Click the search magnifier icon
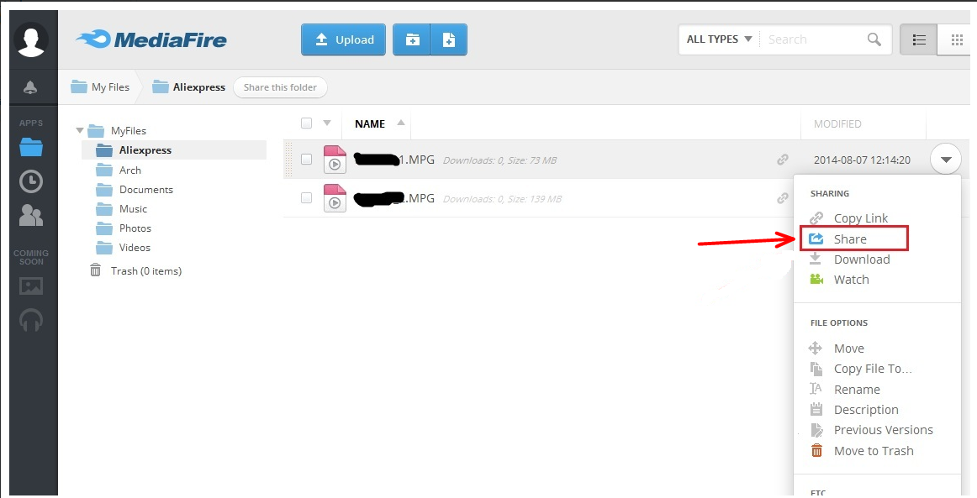The height and width of the screenshot is (498, 977). (874, 39)
